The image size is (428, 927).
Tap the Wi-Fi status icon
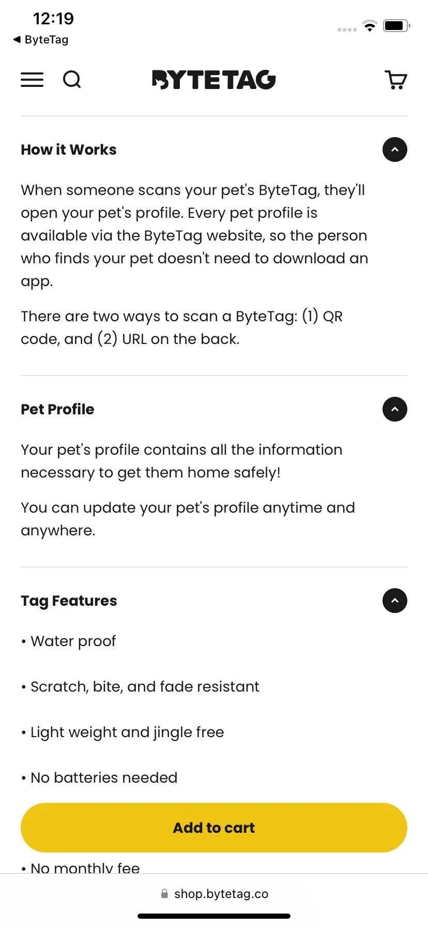[370, 25]
